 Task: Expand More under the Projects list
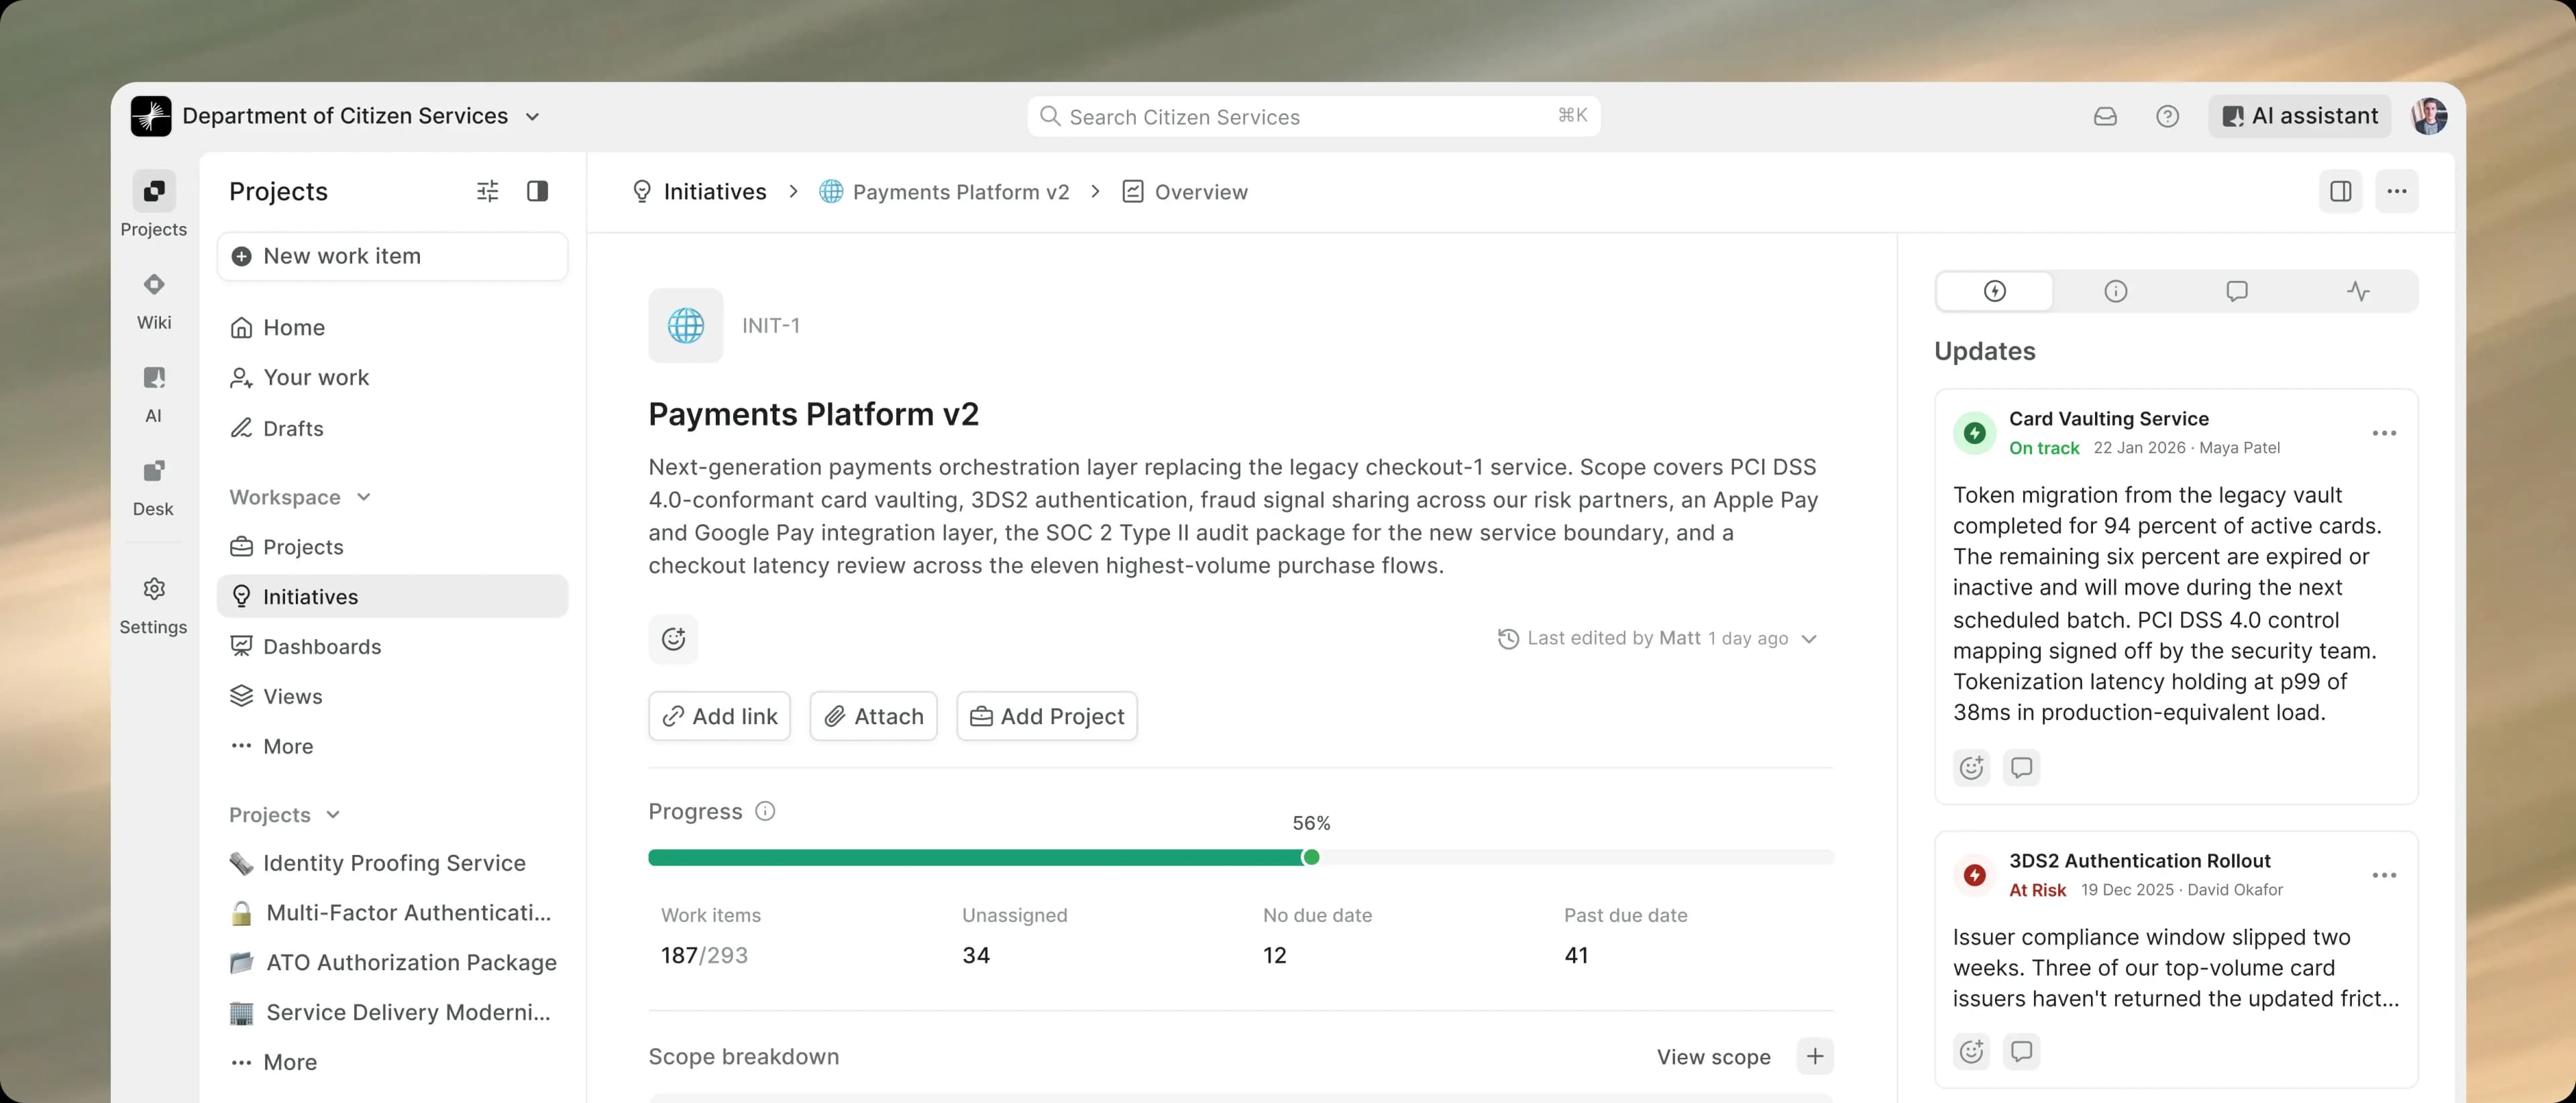(392, 1062)
